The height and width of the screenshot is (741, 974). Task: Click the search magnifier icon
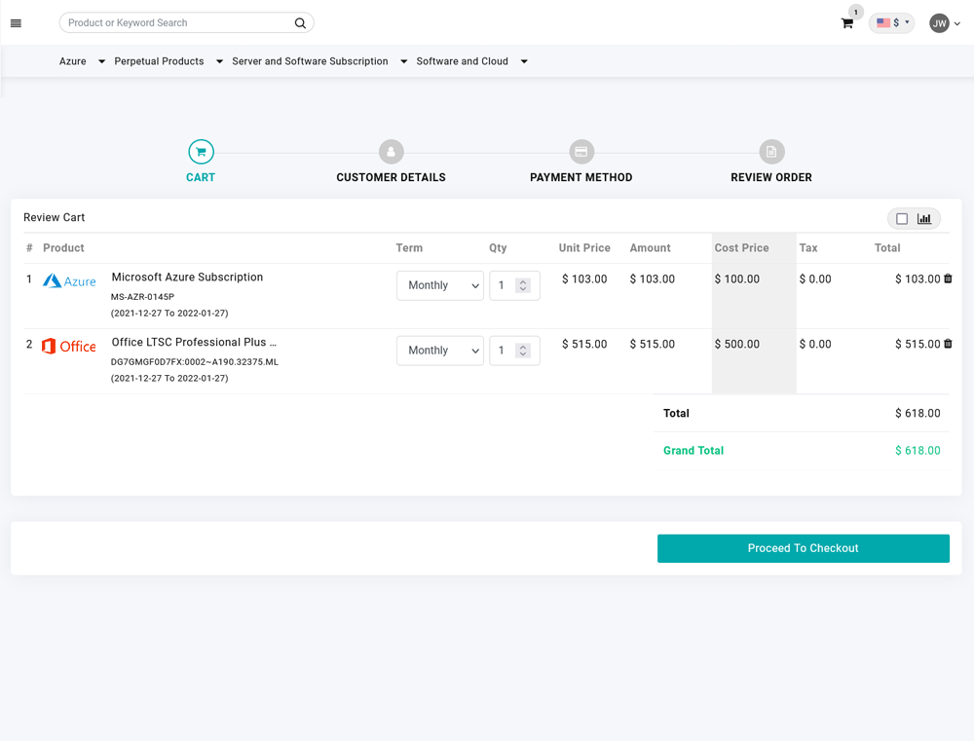[300, 23]
